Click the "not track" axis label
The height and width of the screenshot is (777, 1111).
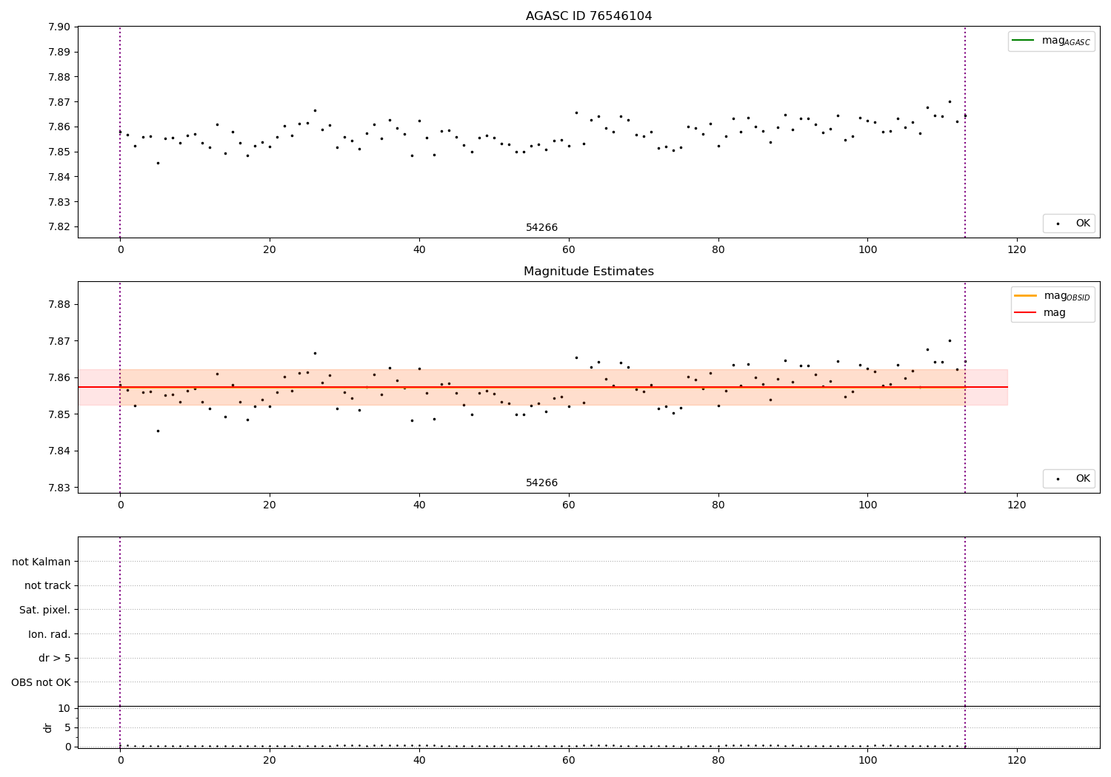click(x=47, y=585)
